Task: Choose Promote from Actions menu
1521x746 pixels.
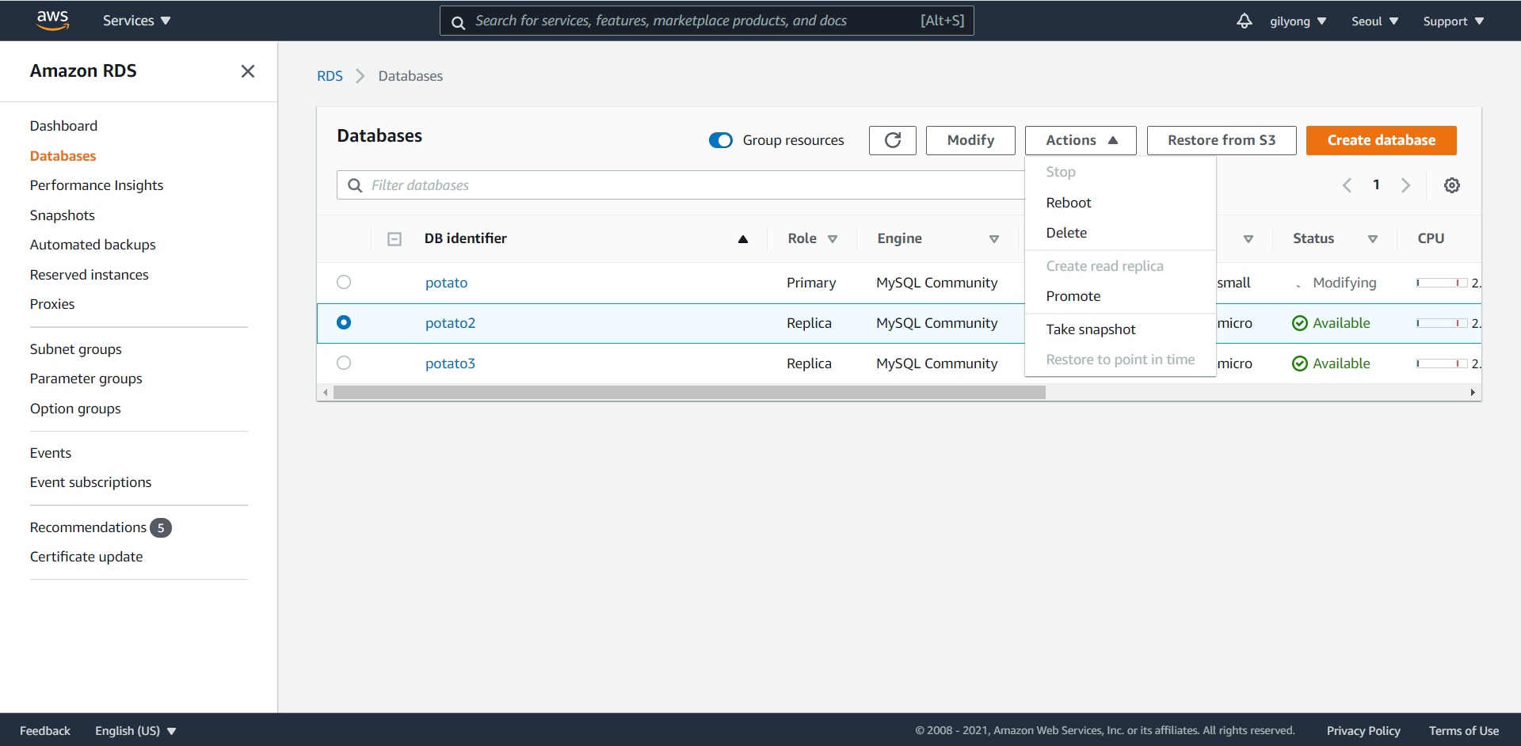Action: tap(1120, 296)
